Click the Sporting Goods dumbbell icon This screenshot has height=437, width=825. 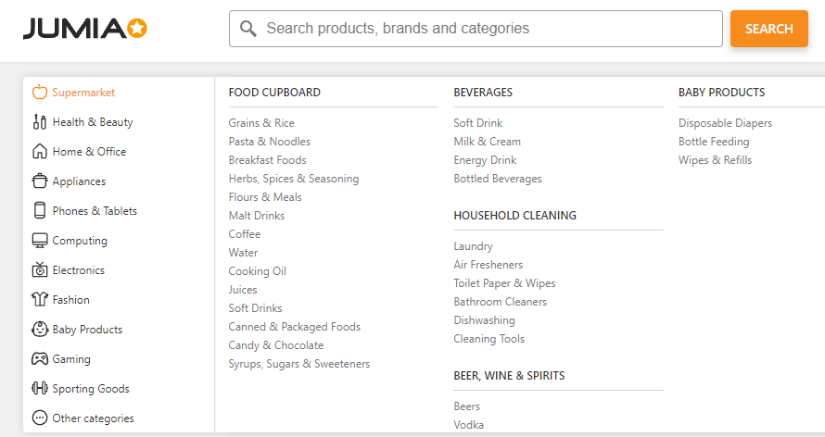[39, 389]
